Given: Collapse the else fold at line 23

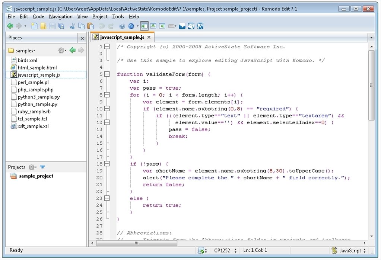Looking at the screenshot, I should click(x=107, y=198).
